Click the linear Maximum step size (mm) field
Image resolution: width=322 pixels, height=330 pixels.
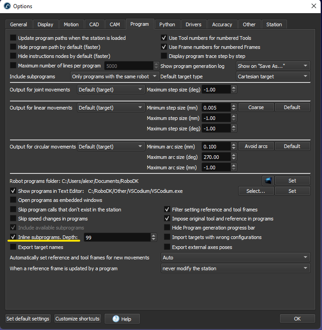click(x=216, y=118)
